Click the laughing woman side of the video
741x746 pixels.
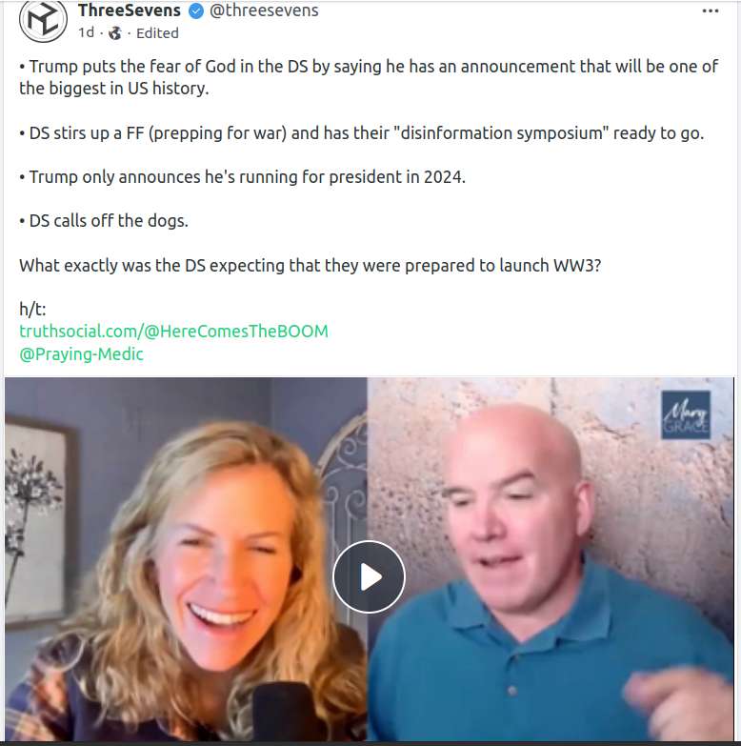[186, 559]
